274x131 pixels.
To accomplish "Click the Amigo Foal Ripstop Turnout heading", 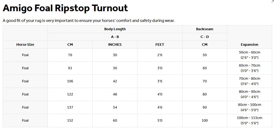I will click(x=65, y=8).
